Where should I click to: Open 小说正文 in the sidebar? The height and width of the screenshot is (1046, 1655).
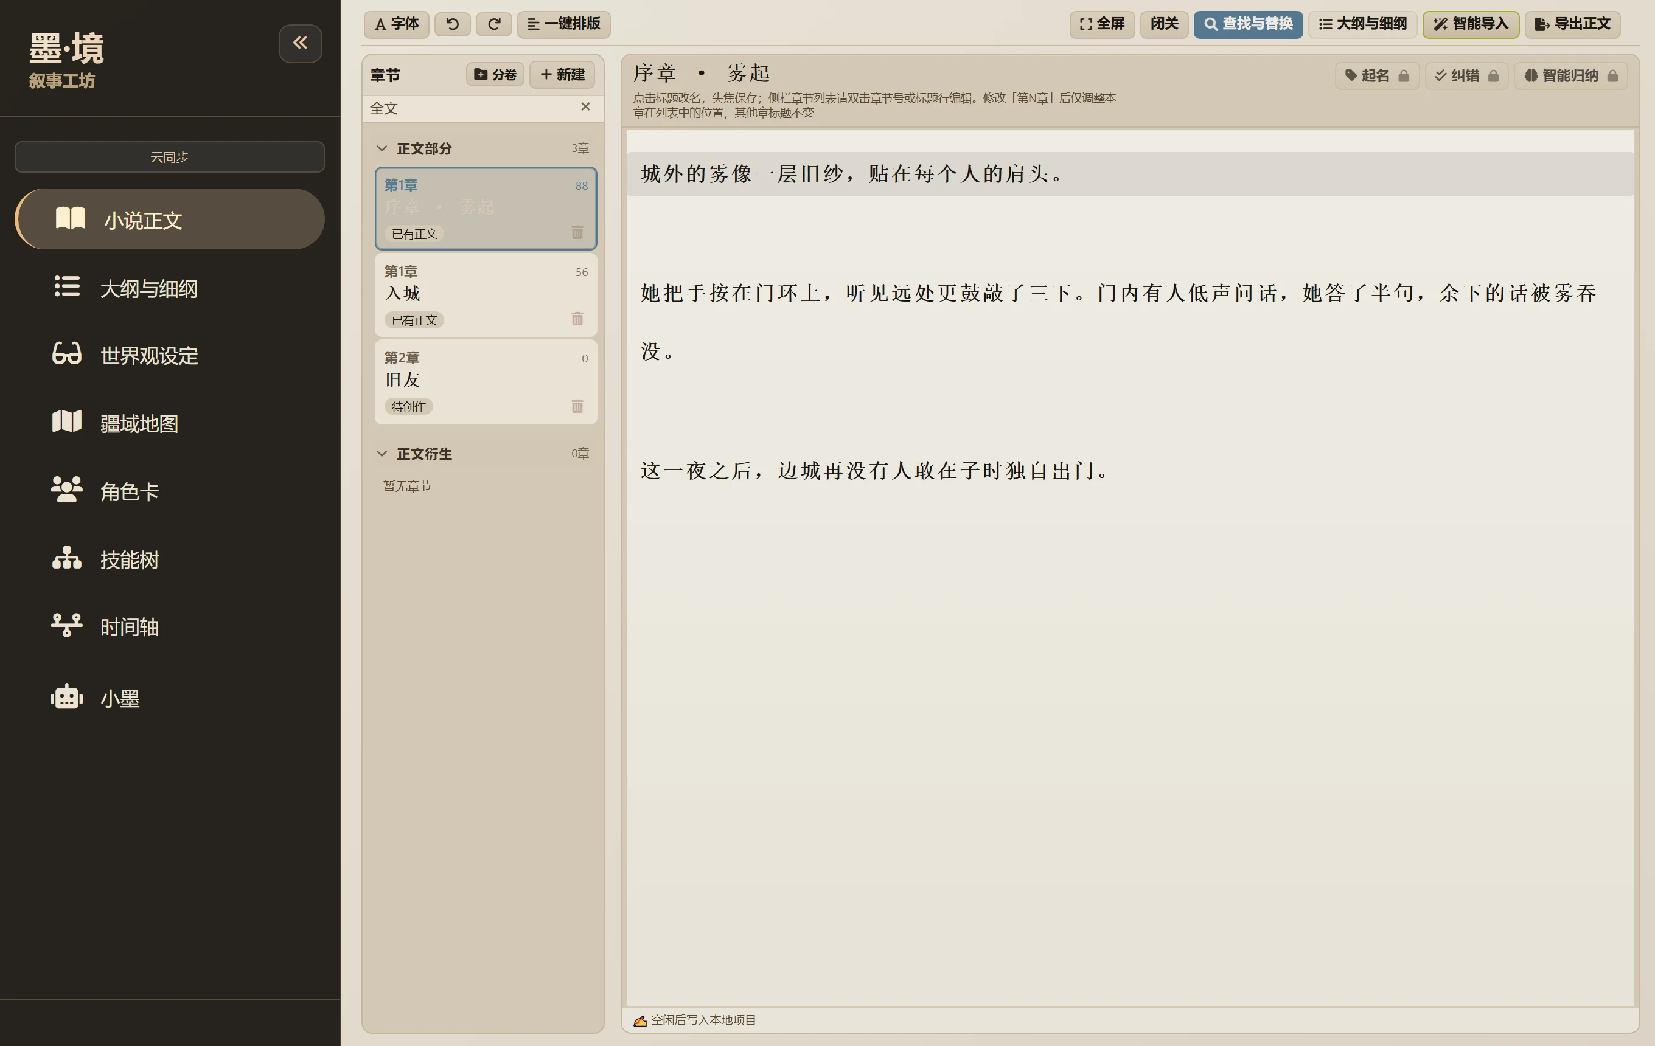click(170, 220)
